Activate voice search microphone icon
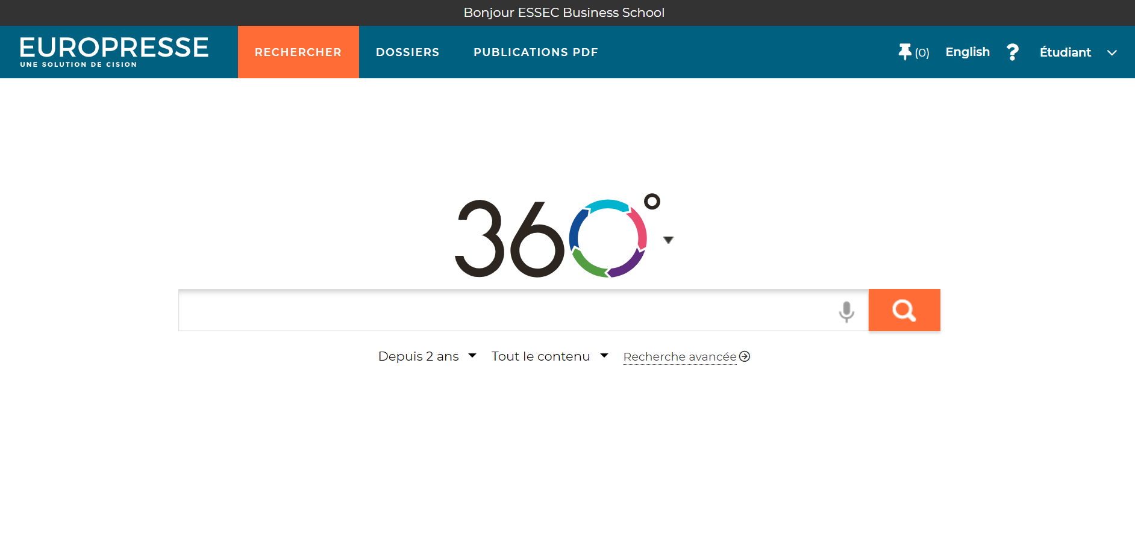This screenshot has height=534, width=1135. [x=846, y=311]
